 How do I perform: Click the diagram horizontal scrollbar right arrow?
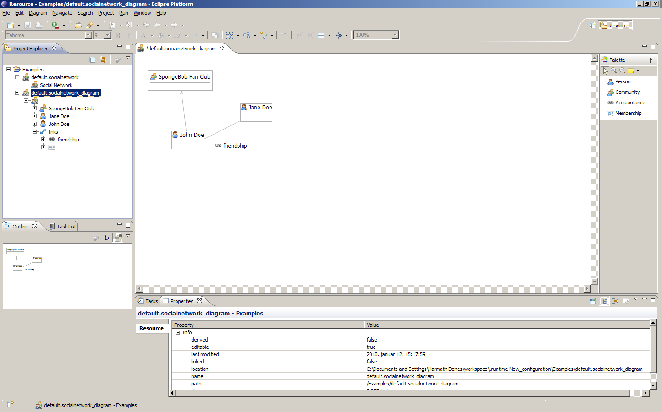click(x=587, y=289)
